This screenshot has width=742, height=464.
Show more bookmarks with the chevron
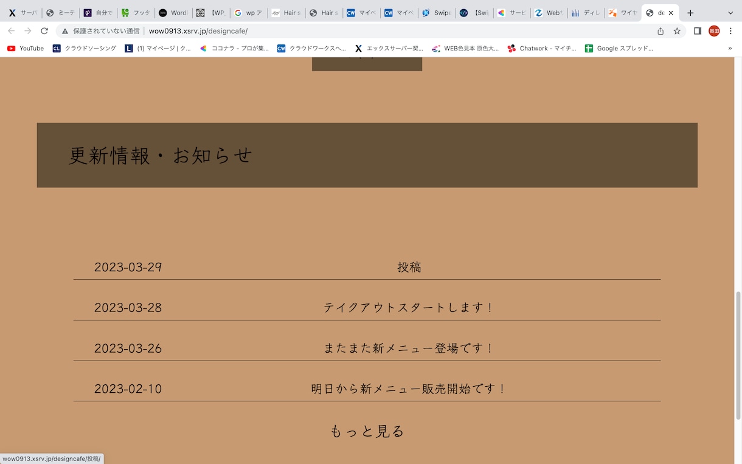tap(730, 48)
